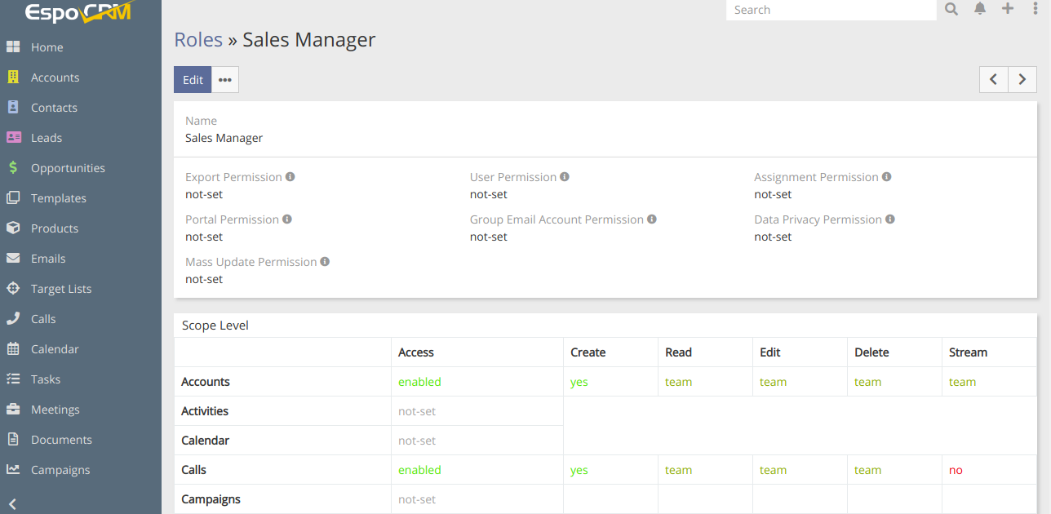Screen dimensions: 1051x514
Task: Navigate to Target Lists in the sidebar
Action: tap(61, 289)
